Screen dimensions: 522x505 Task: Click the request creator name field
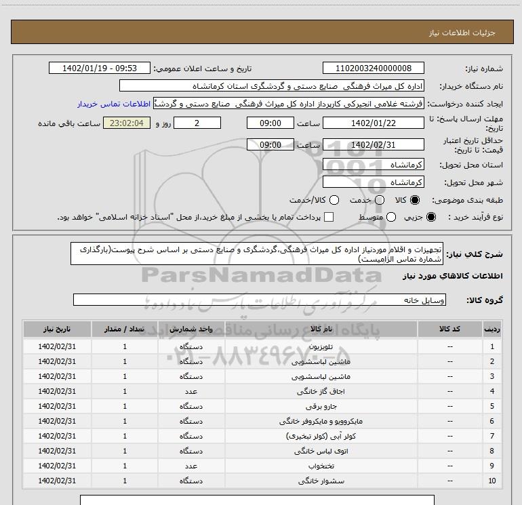(x=288, y=104)
